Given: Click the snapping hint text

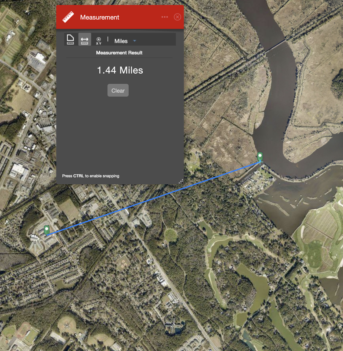Looking at the screenshot, I should [x=91, y=176].
